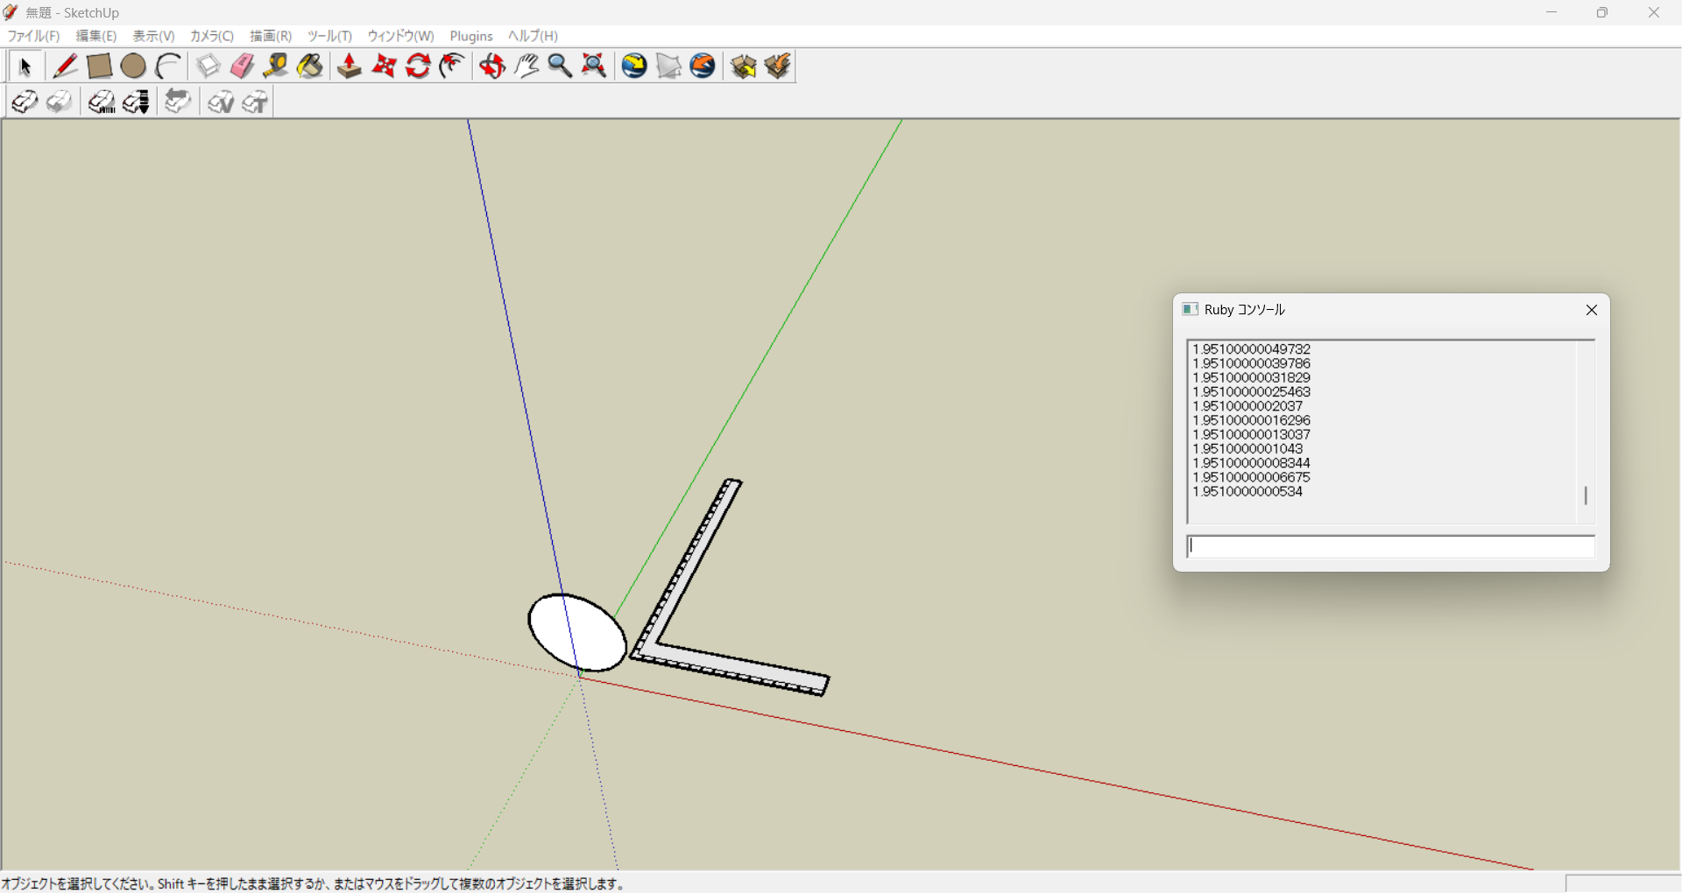Click console line 1.95100000039786
Viewport: 1682px width, 893px height.
(1251, 363)
